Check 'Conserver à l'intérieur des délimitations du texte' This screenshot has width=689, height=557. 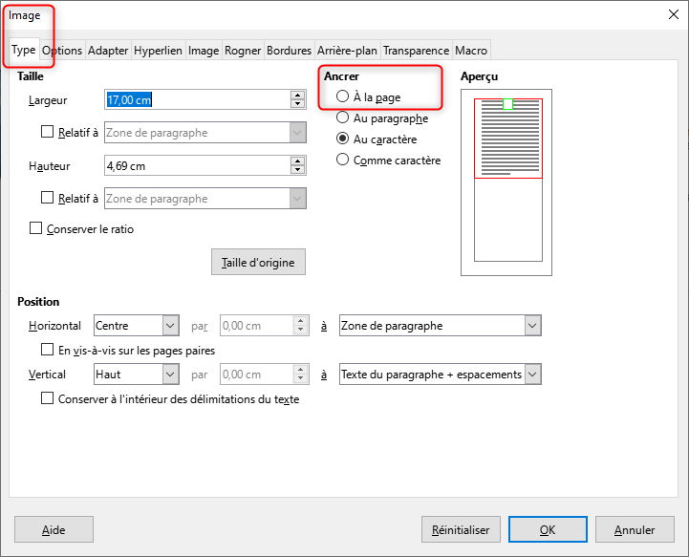click(x=48, y=399)
